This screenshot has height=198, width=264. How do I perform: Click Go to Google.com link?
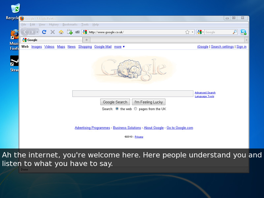point(180,128)
